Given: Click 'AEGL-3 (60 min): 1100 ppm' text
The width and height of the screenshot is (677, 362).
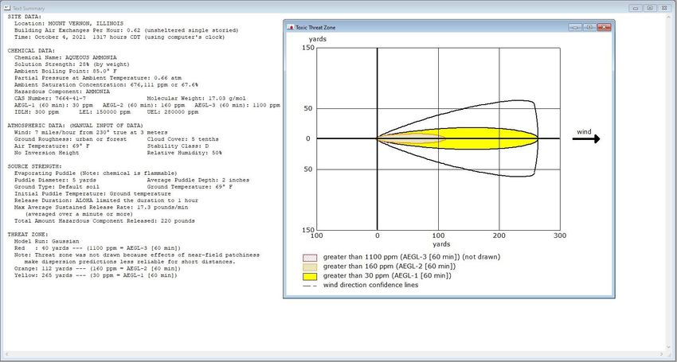Looking at the screenshot, I should 237,105.
